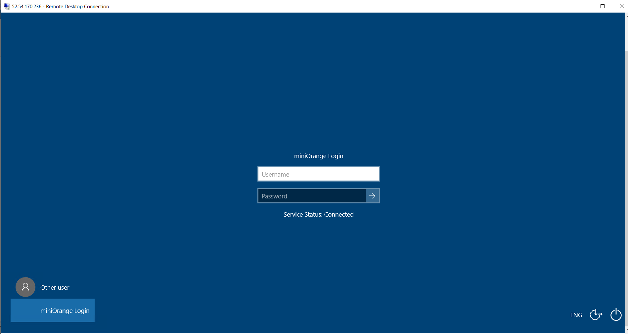The width and height of the screenshot is (628, 334).
Task: Click the Remote Desktop Connection title icon
Action: [7, 6]
